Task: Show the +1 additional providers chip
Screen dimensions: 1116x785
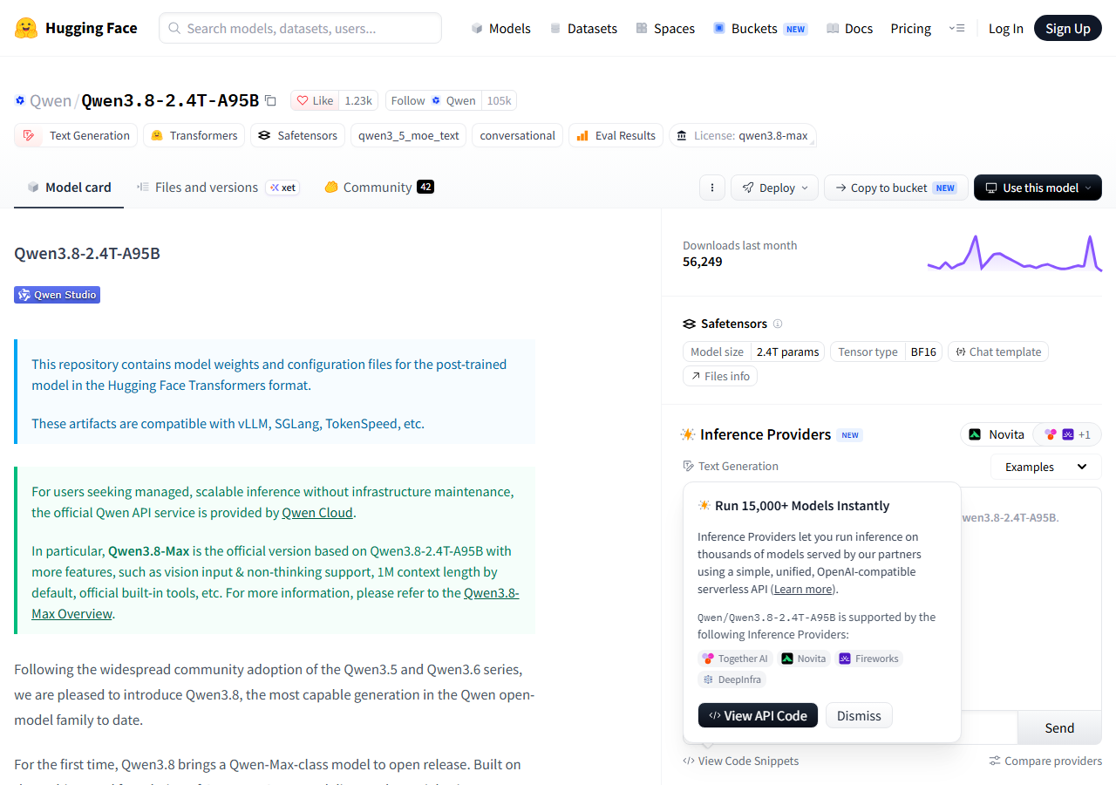Action: tap(1067, 434)
